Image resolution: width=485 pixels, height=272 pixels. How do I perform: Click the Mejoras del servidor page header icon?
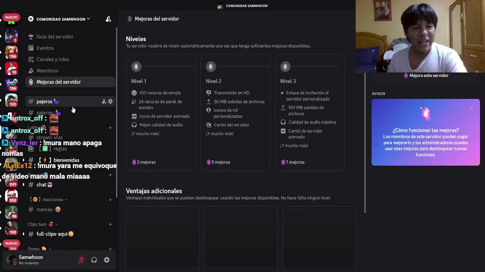click(130, 19)
